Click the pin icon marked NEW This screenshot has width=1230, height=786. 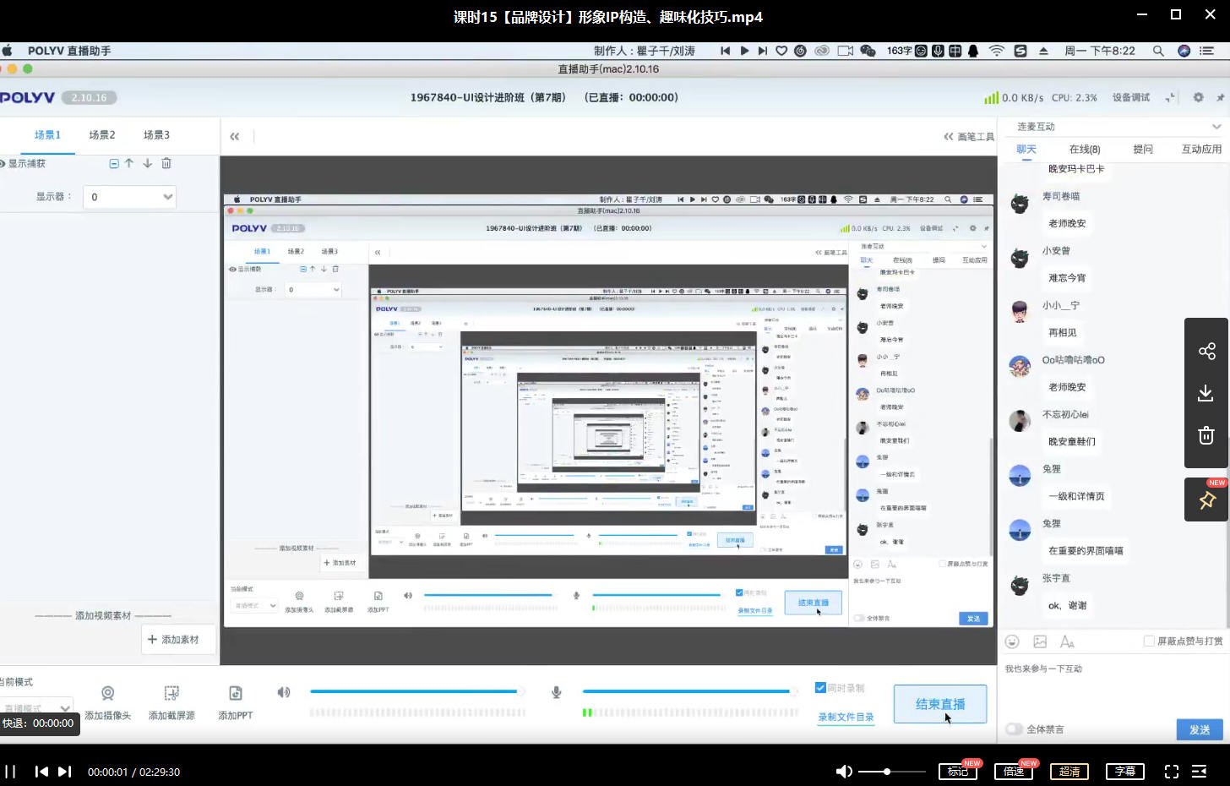[x=1206, y=499]
